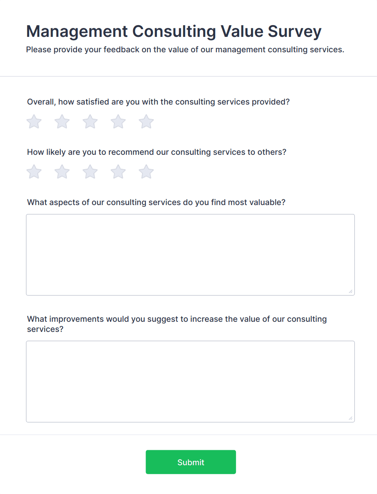
Task: Click resize handle of improvements textarea
Action: (x=350, y=418)
